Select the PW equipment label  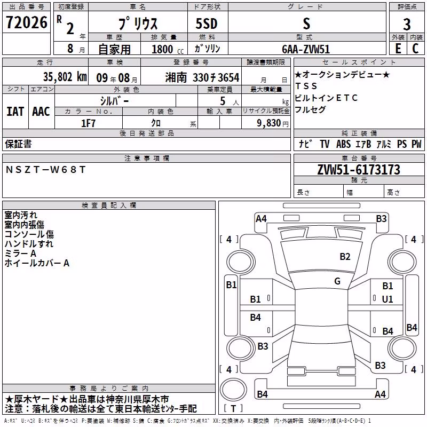(416, 144)
